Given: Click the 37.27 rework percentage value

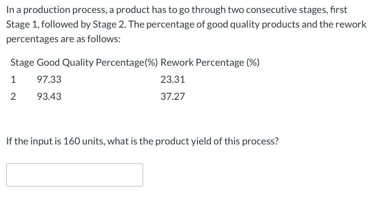Looking at the screenshot, I should coord(173,97).
